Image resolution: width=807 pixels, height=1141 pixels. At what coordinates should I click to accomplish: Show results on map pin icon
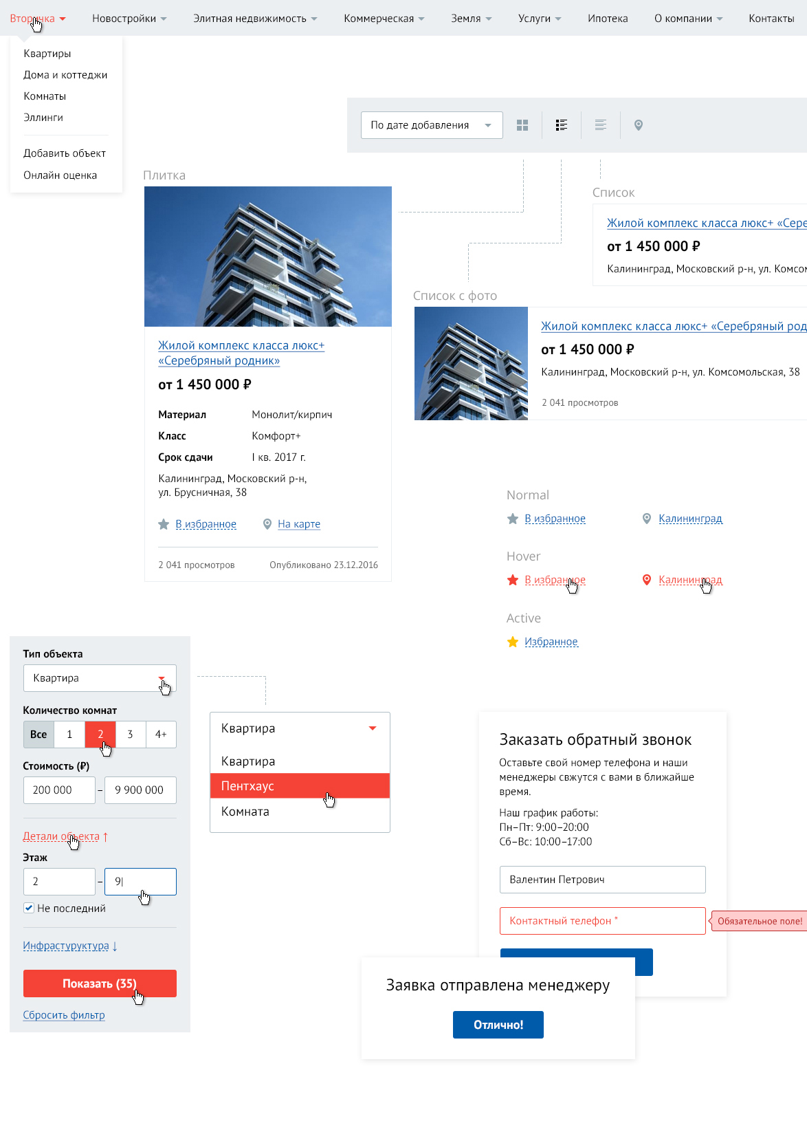coord(639,125)
